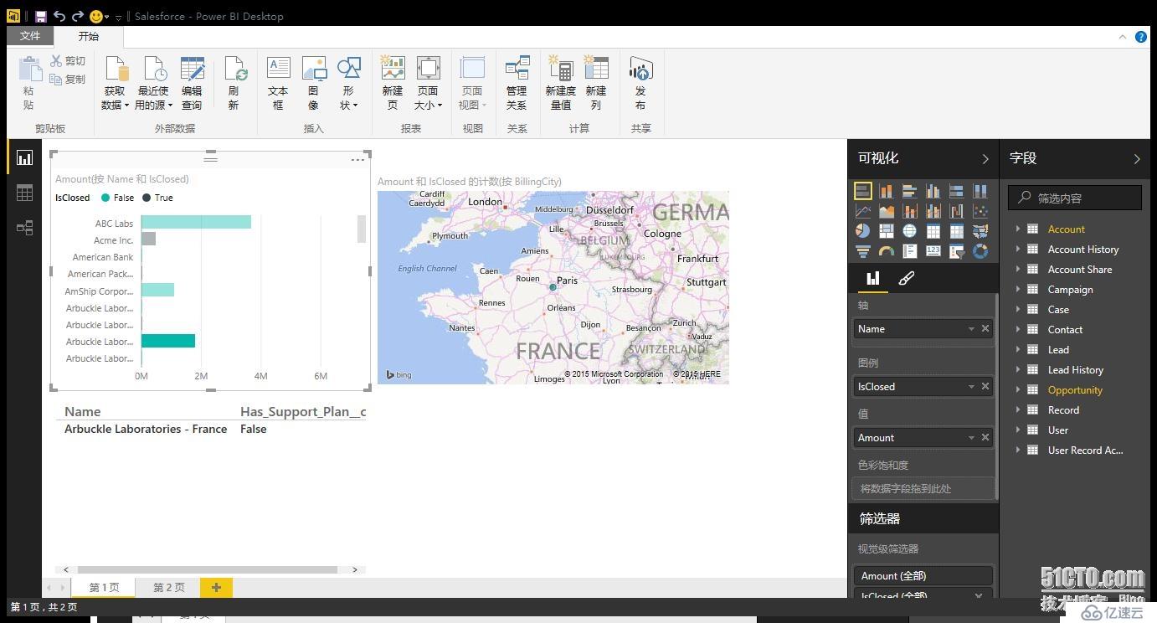
Task: Select the stacked column chart visualization
Action: click(886, 191)
